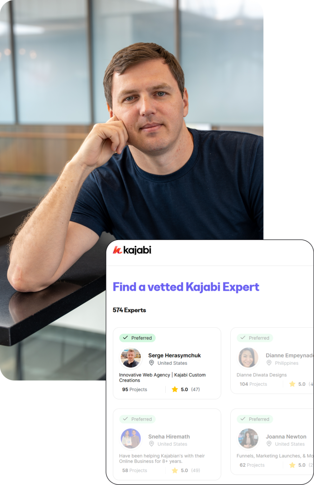The width and height of the screenshot is (314, 485).
Task: Click the star icon on Sneha Hiremath's card
Action: click(x=175, y=470)
